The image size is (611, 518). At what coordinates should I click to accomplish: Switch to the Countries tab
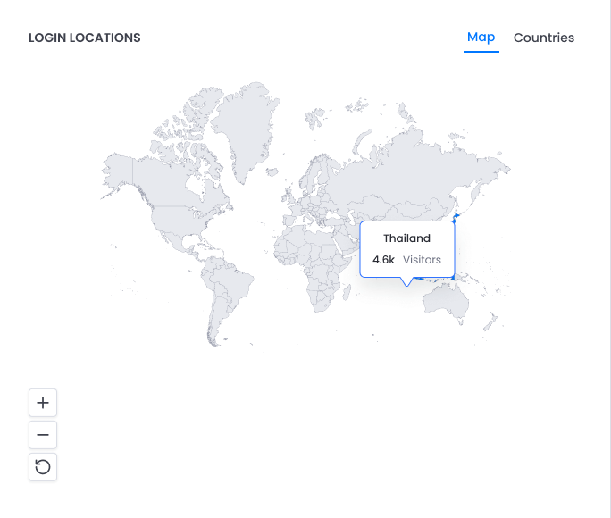pyautogui.click(x=544, y=38)
